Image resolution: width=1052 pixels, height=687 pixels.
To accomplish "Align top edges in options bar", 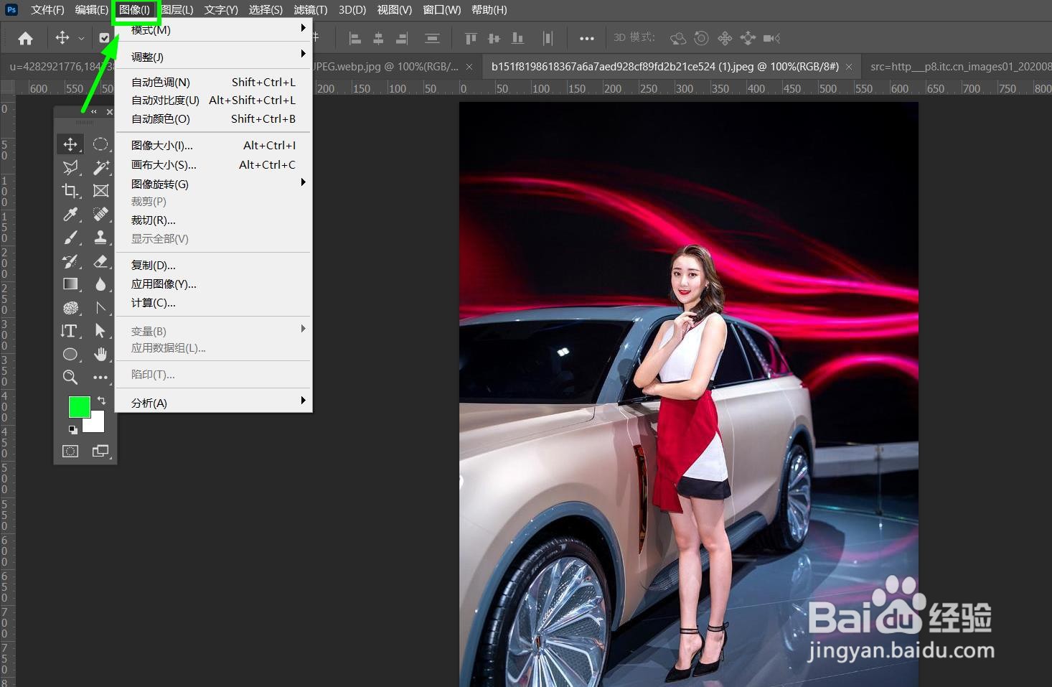I will pyautogui.click(x=471, y=38).
